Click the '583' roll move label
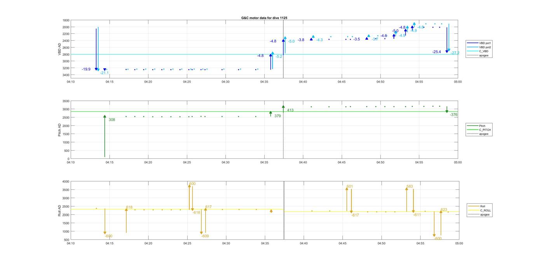This screenshot has height=269, width=544. (x=410, y=187)
